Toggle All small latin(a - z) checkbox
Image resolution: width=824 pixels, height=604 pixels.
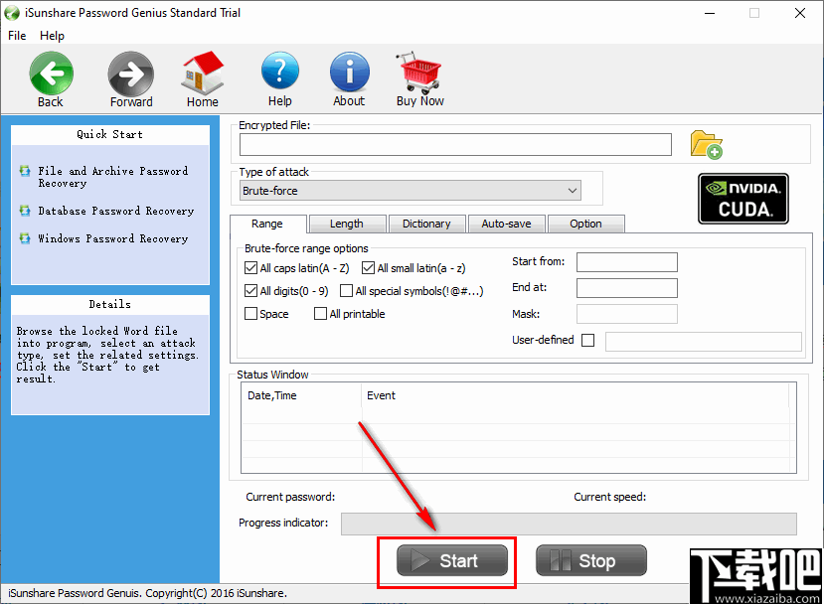click(x=368, y=268)
